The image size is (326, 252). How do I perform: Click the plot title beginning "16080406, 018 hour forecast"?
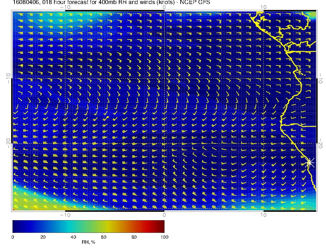coord(111,2)
